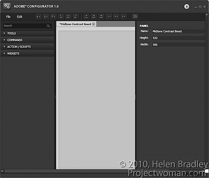
Task: Click the align bottom edges icon
Action: (x=53, y=17)
